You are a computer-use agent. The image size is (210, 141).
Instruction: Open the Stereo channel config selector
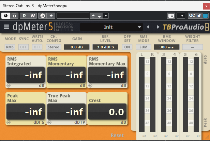point(53,47)
